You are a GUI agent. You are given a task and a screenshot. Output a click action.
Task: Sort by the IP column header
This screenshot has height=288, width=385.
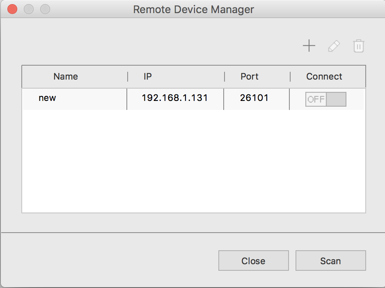pos(148,77)
